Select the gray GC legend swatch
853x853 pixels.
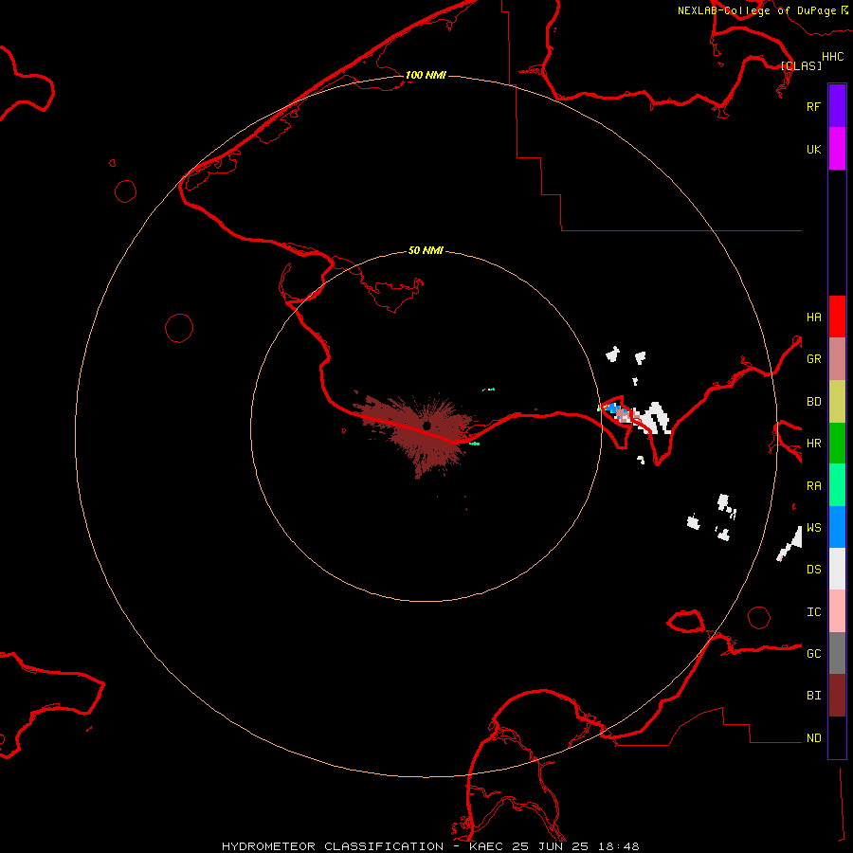point(837,653)
